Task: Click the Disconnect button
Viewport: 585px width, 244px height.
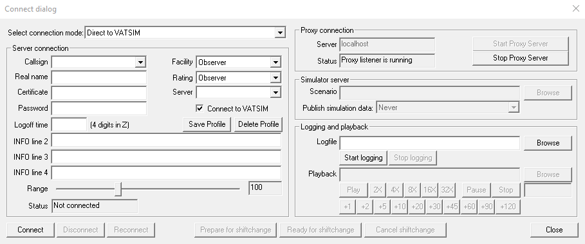Action: pos(80,230)
